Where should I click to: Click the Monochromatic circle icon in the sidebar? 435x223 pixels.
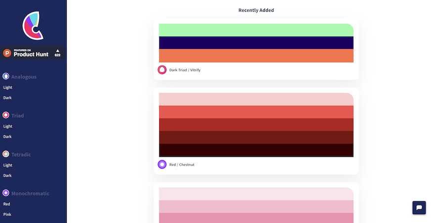coord(6,193)
